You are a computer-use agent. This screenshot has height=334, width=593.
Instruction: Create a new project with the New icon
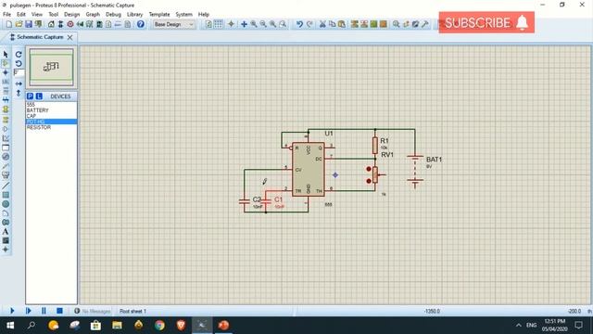pyautogui.click(x=9, y=24)
